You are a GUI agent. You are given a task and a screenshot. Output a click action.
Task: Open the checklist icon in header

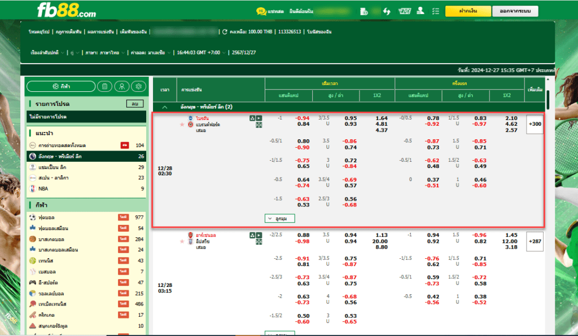(x=436, y=11)
